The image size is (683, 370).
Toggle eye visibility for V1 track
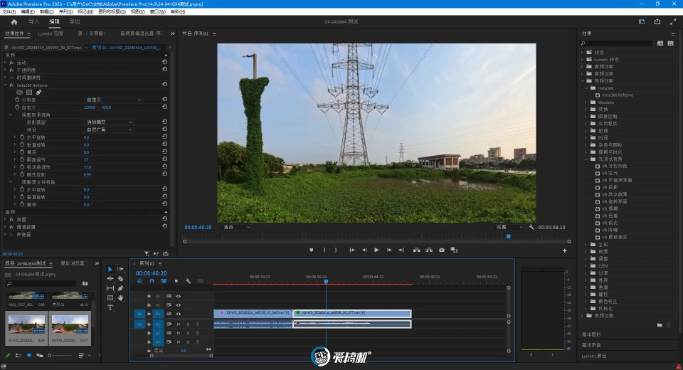point(178,314)
